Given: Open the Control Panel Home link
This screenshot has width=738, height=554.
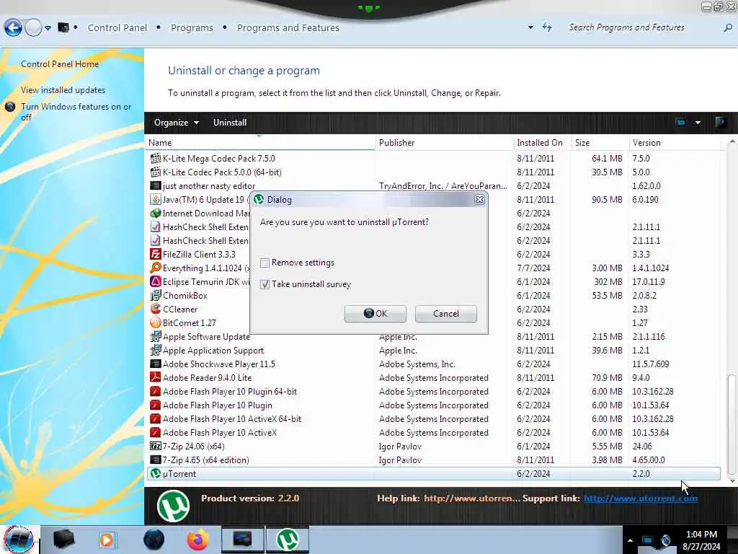Looking at the screenshot, I should [60, 64].
